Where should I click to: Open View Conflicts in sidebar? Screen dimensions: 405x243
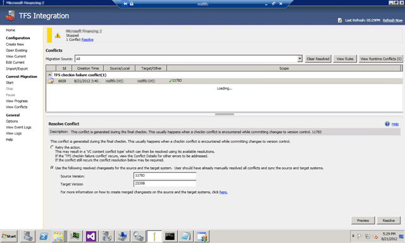(16, 107)
